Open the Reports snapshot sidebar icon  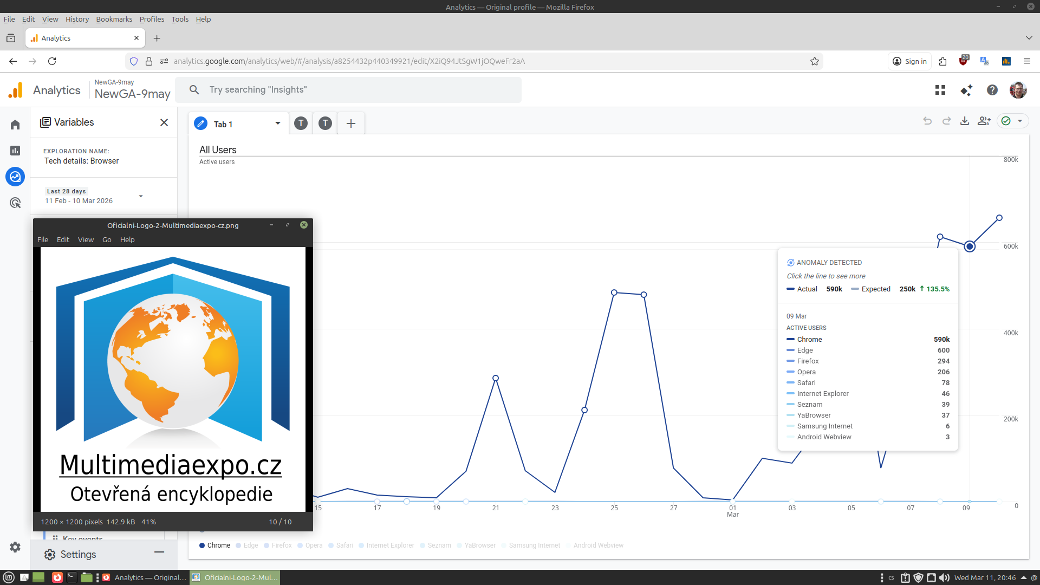[x=15, y=151]
